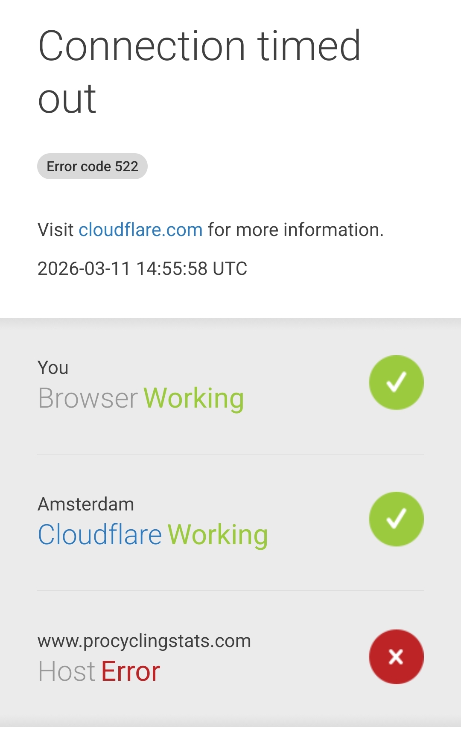
Task: Click the divider line below the Browser row
Action: 230,454
